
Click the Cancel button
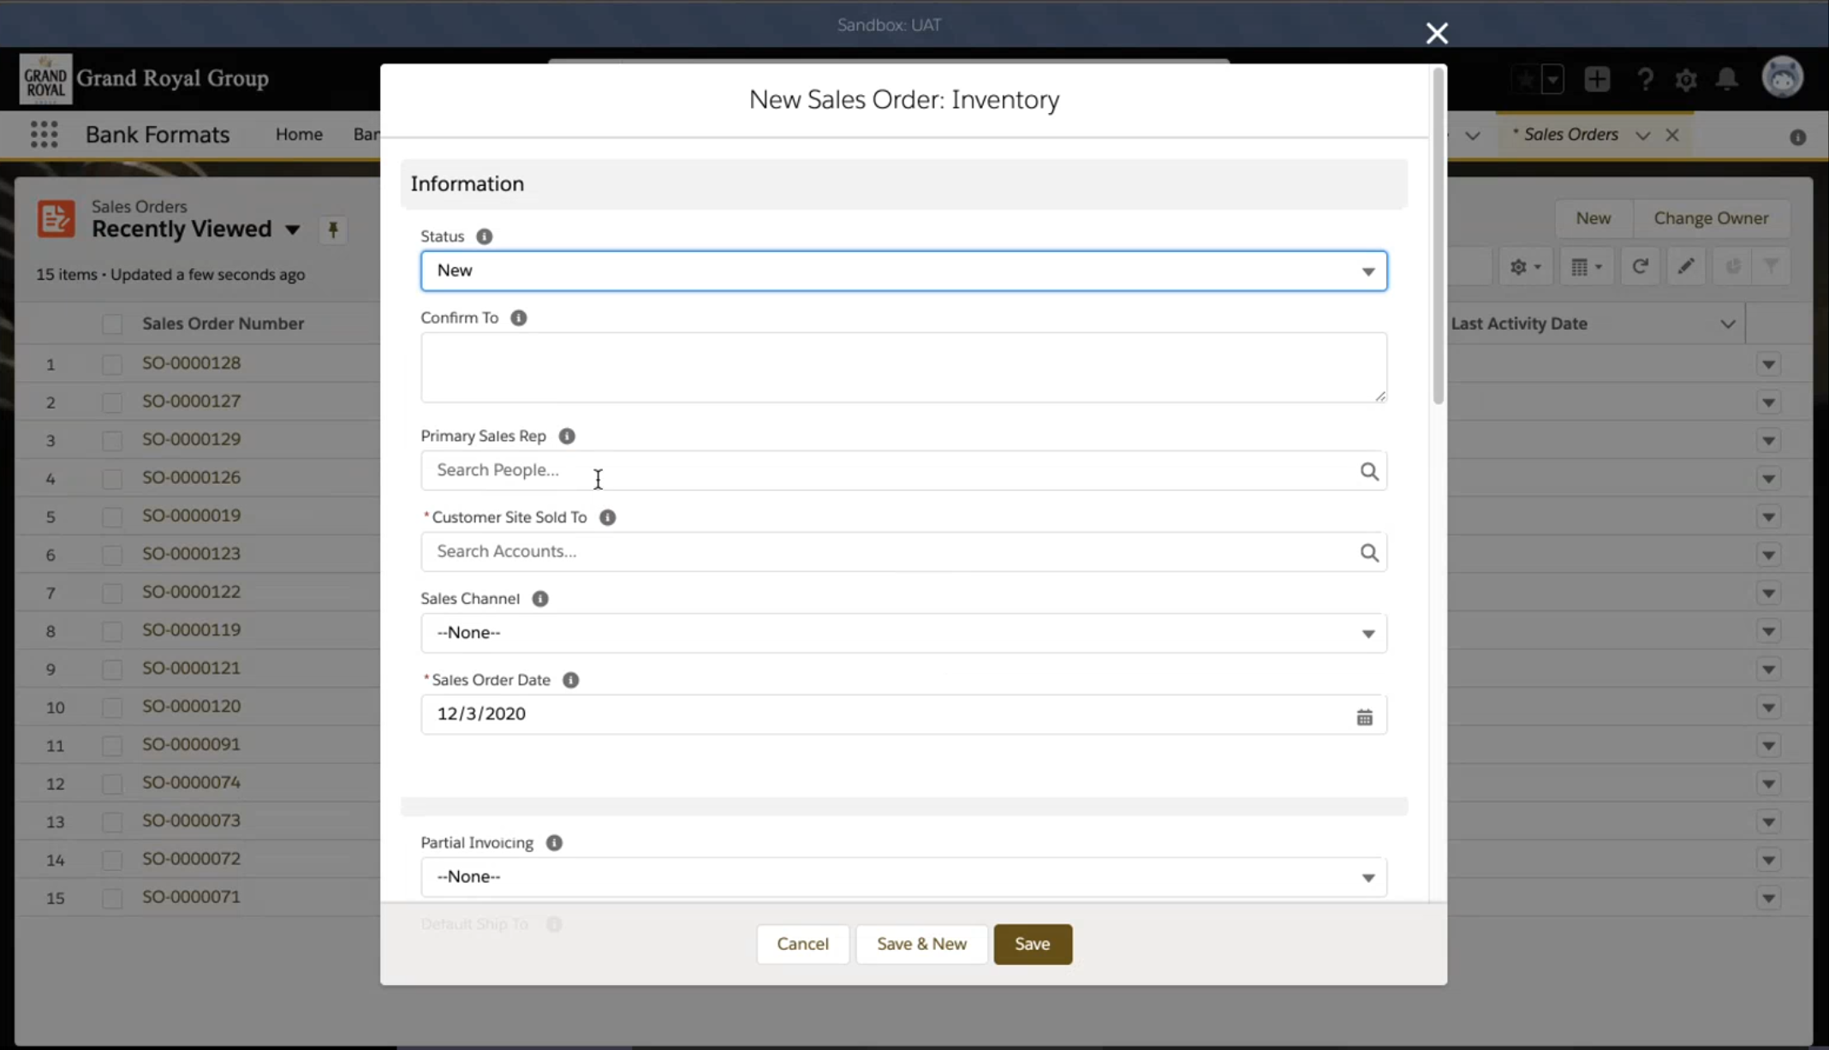click(802, 944)
